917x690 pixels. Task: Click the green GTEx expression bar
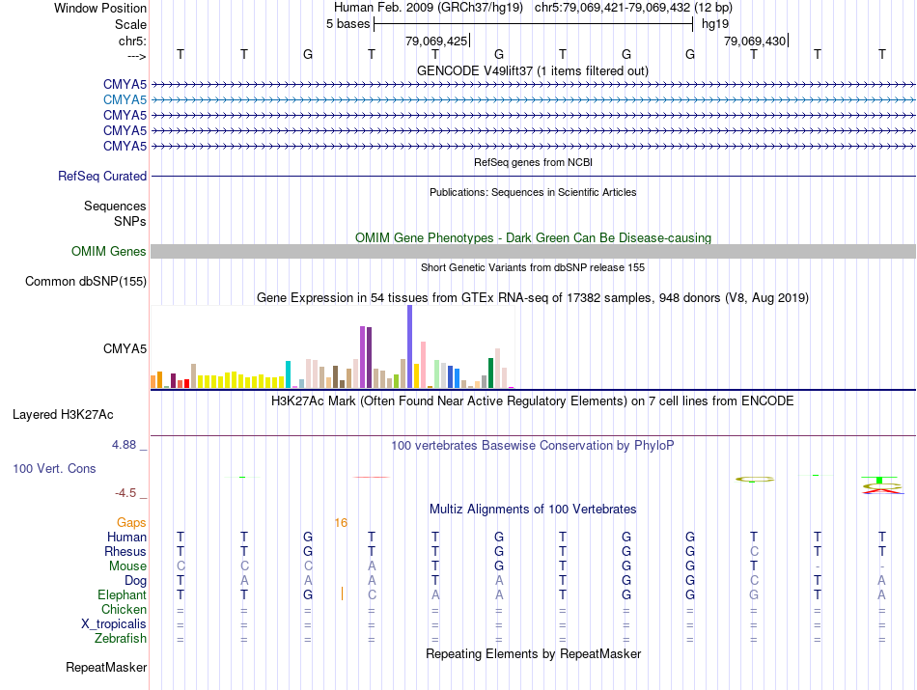click(x=491, y=373)
